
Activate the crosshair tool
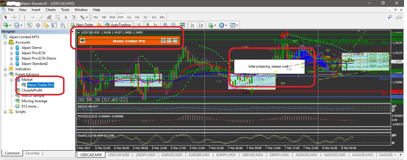tap(14, 17)
